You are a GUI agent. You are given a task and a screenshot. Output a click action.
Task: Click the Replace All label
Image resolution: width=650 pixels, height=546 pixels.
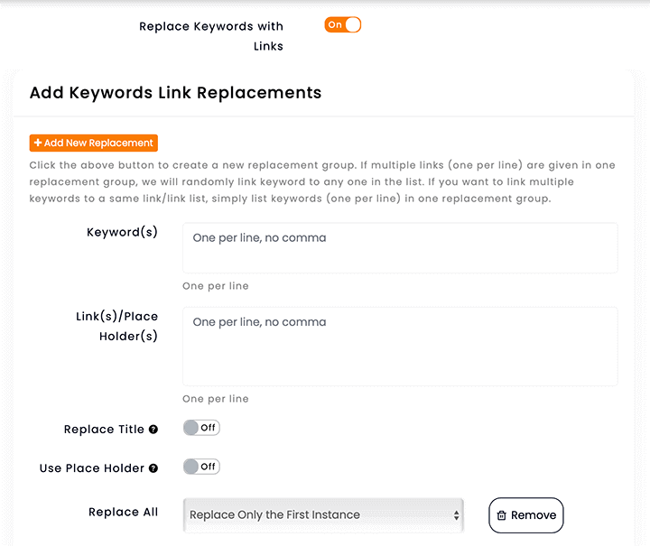click(x=123, y=513)
